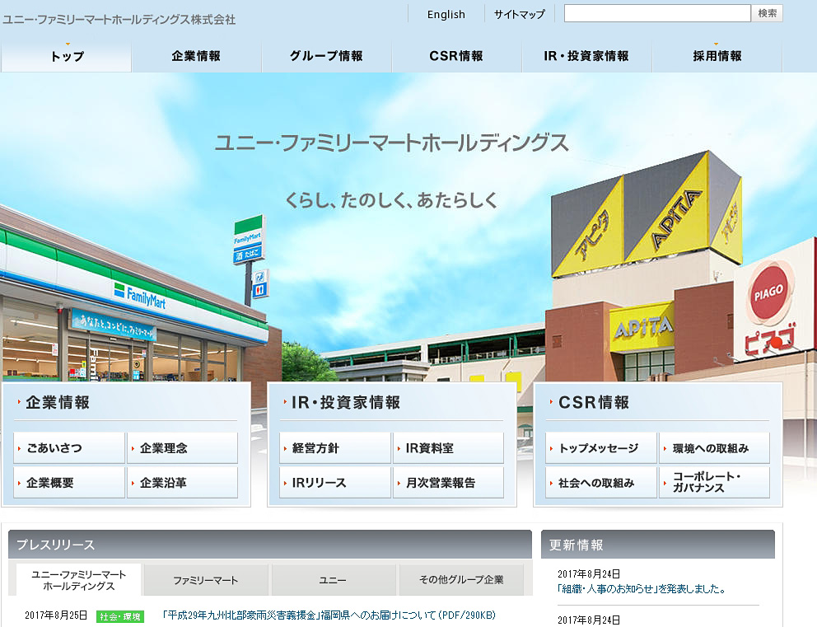
Task: Open the サイトマップ link
Action: click(x=520, y=14)
